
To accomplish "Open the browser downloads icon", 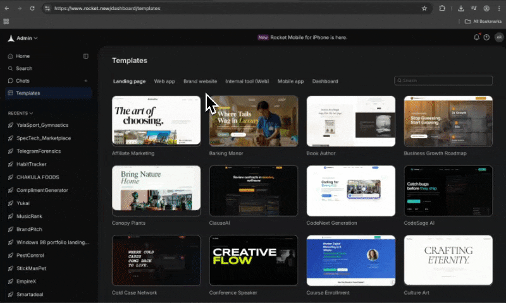I will pos(460,9).
